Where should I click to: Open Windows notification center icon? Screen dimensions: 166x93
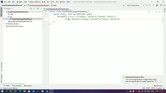pyautogui.click(x=162, y=91)
